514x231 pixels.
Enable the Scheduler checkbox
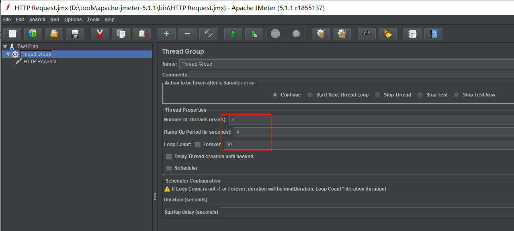[169, 168]
